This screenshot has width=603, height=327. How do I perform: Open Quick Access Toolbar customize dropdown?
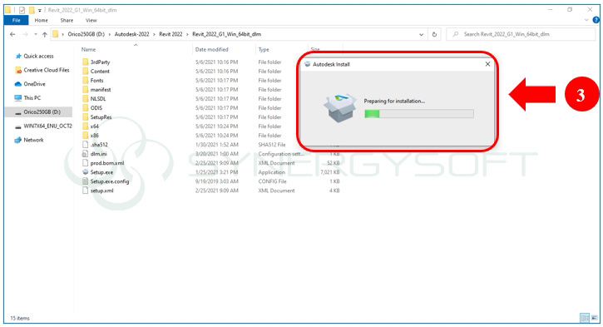click(x=40, y=10)
